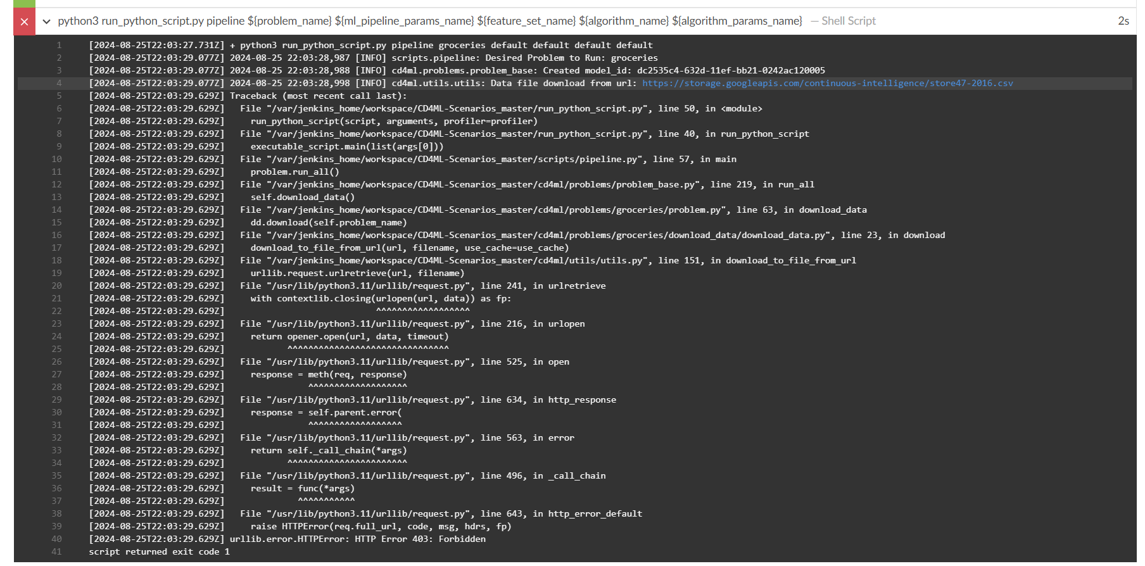The height and width of the screenshot is (566, 1145).
Task: Click the "urllib.request.urlretrieve(url, filename)" line
Action: (x=357, y=274)
